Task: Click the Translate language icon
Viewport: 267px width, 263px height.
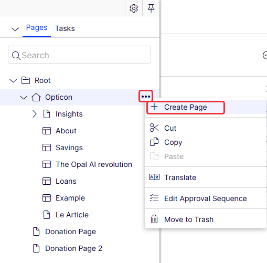Action: pyautogui.click(x=154, y=177)
